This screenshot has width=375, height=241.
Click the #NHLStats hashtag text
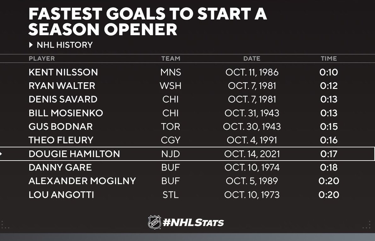pos(193,223)
